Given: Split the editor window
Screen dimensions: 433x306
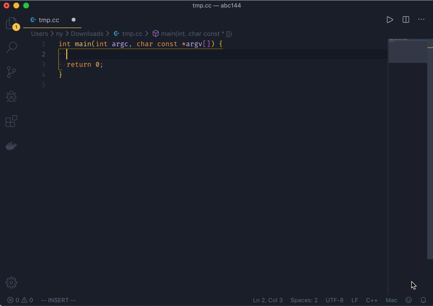Looking at the screenshot, I should tap(405, 20).
